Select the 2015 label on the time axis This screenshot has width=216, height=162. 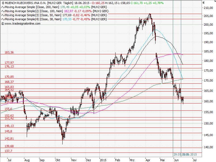pyautogui.click(x=104, y=160)
